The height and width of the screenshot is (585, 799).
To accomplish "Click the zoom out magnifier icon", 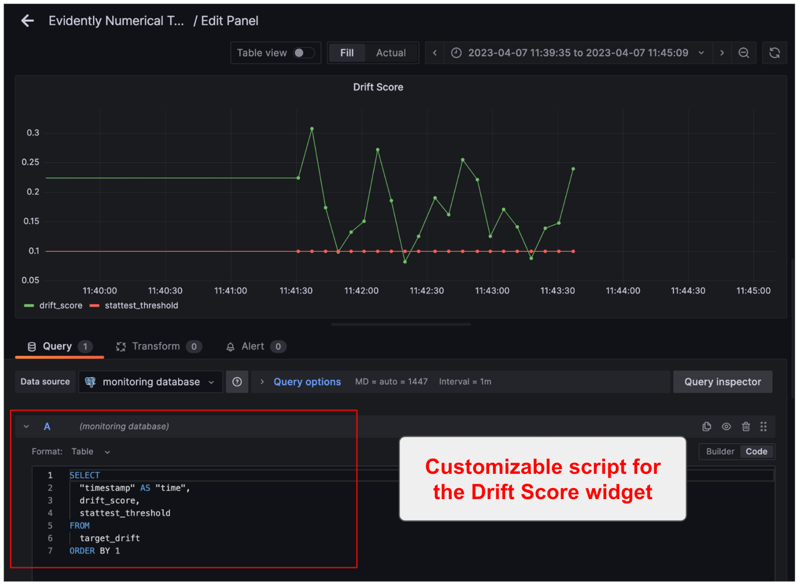I will pyautogui.click(x=743, y=52).
